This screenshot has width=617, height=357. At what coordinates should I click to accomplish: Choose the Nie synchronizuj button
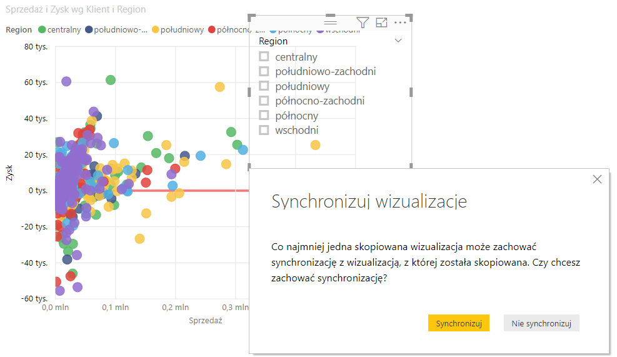(x=541, y=323)
